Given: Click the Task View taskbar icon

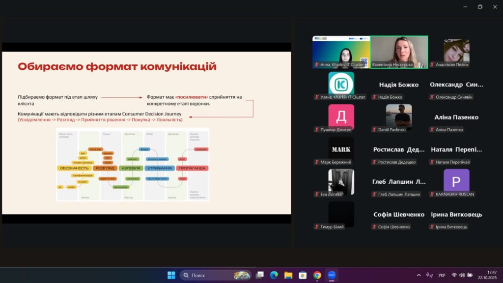Looking at the screenshot, I should pyautogui.click(x=260, y=275).
